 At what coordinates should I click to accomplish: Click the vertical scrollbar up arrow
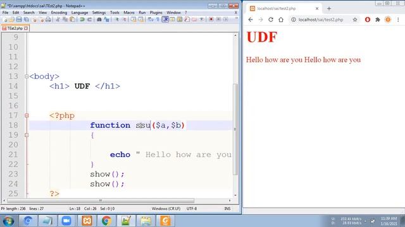pos(235,35)
